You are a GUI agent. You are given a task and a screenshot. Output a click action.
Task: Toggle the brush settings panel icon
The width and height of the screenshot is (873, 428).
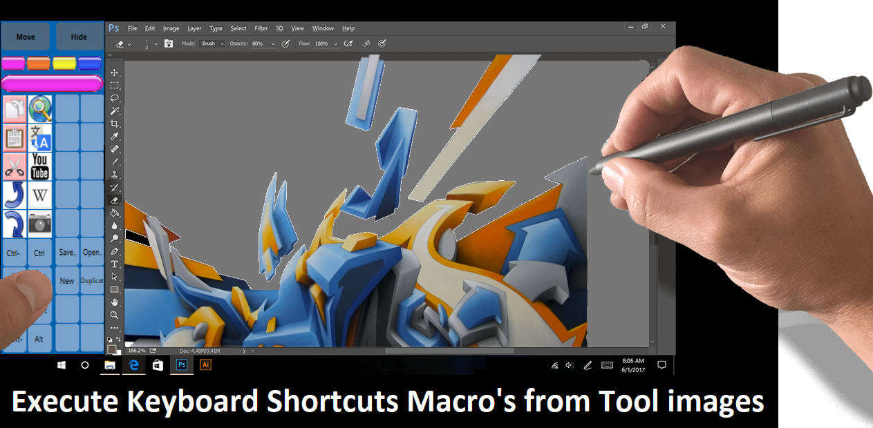(169, 43)
